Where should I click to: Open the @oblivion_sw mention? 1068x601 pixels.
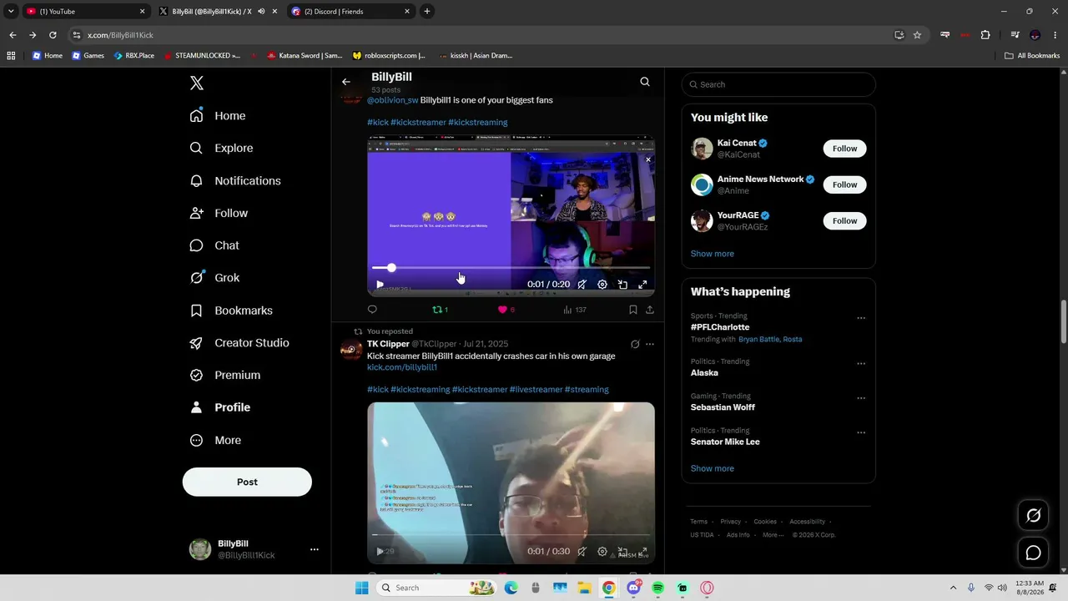point(392,100)
